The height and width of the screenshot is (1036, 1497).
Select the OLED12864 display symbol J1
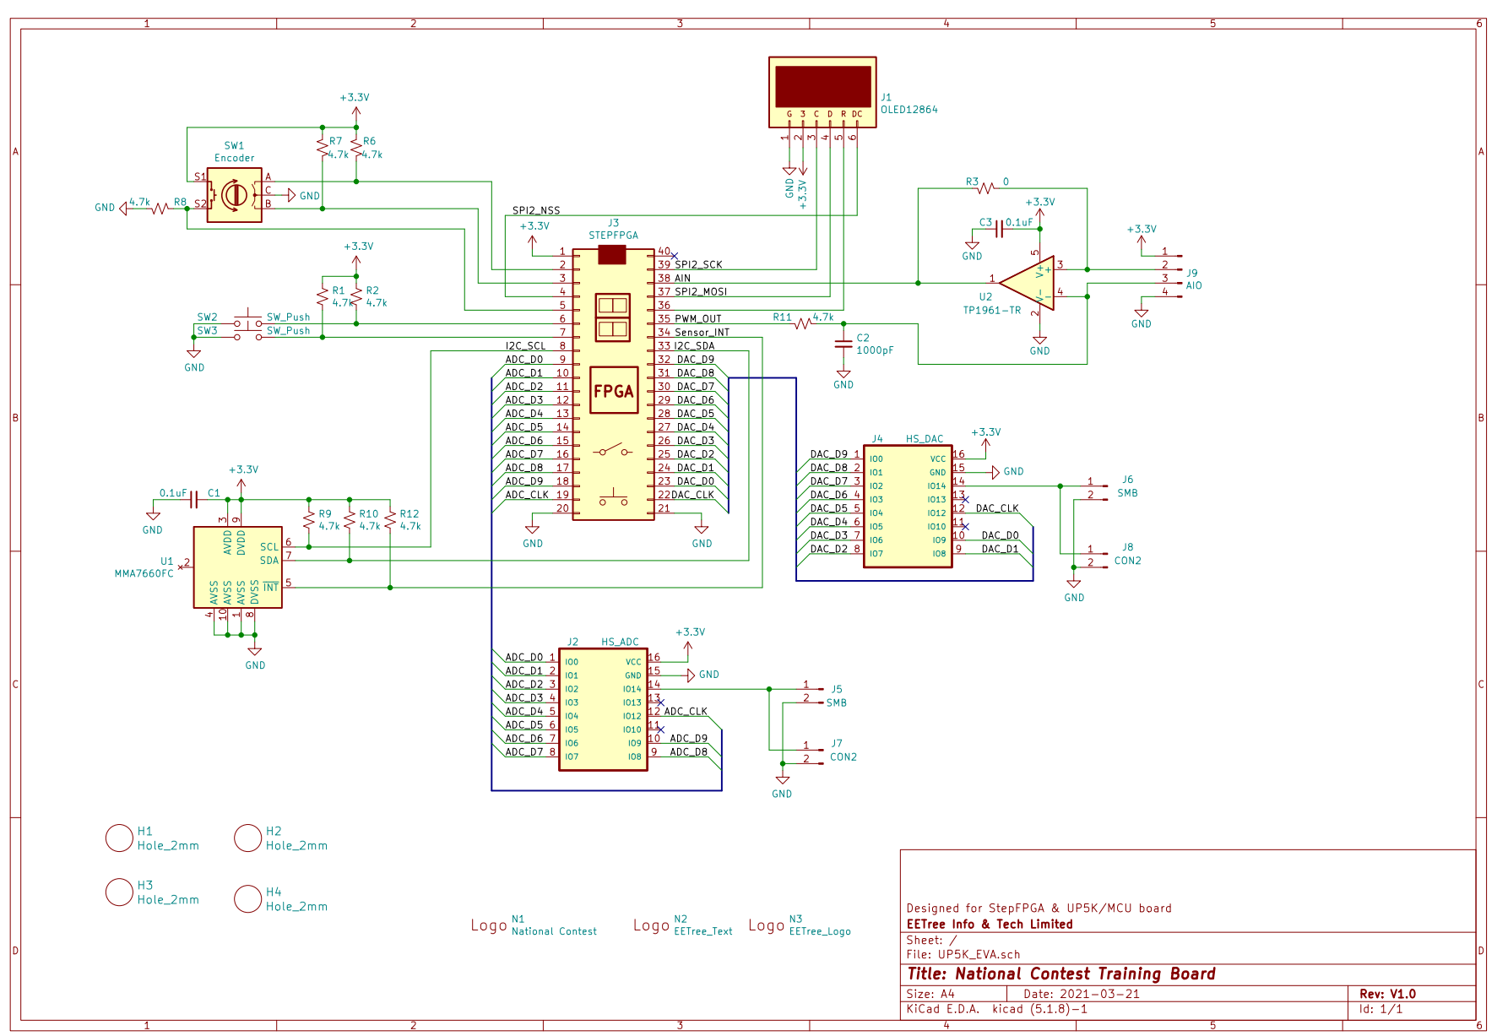[x=822, y=92]
